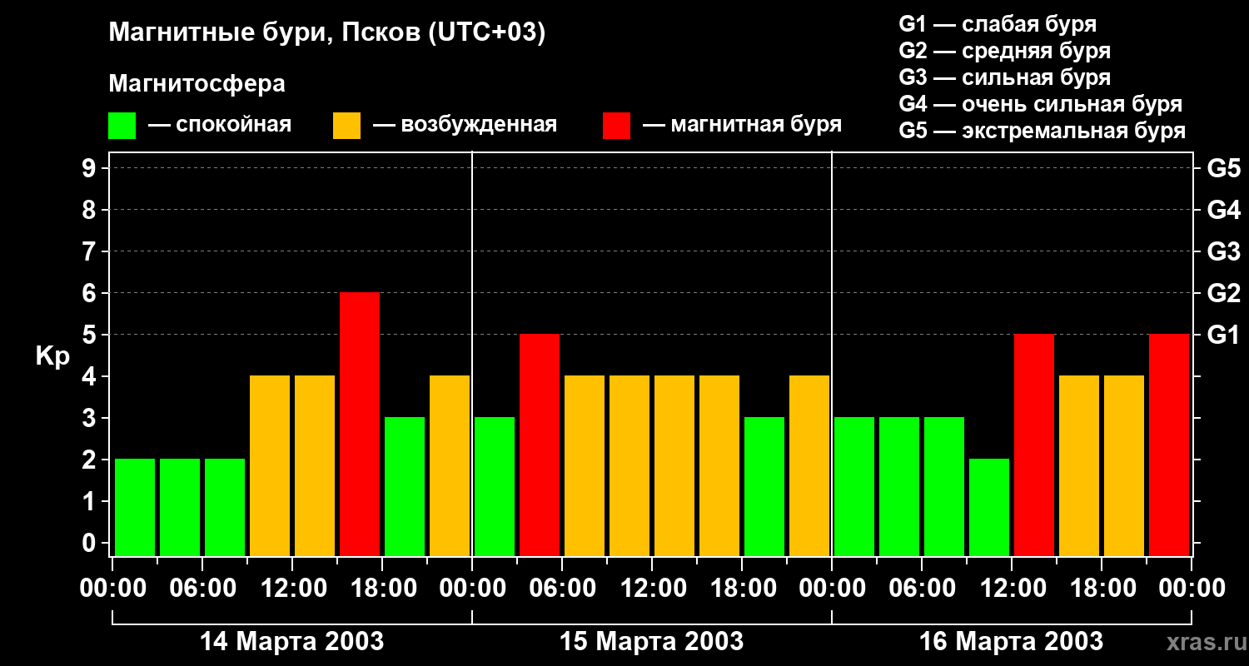
Task: Click the green Kp 3 bar on 14 March
Action: 405,487
